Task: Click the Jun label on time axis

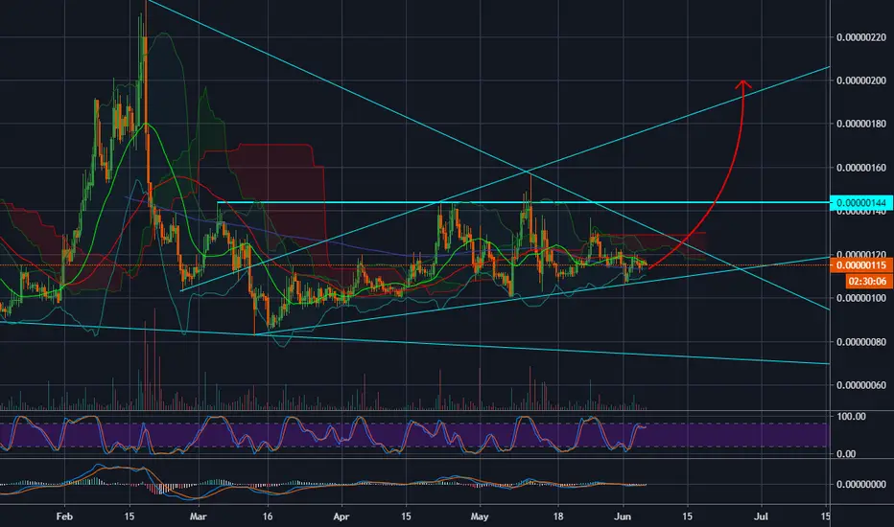Action: pos(623,516)
